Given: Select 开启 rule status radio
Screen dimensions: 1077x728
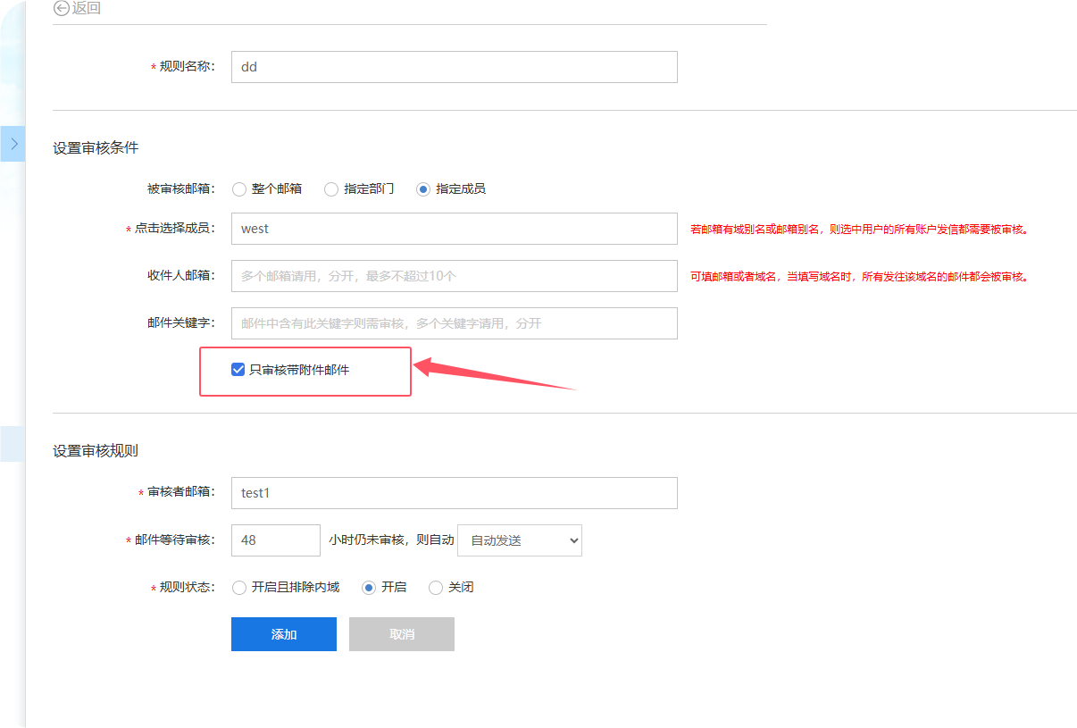Looking at the screenshot, I should (x=369, y=588).
